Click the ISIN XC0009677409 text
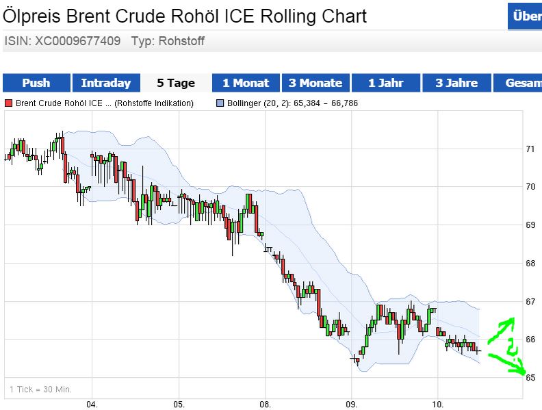 (62, 41)
